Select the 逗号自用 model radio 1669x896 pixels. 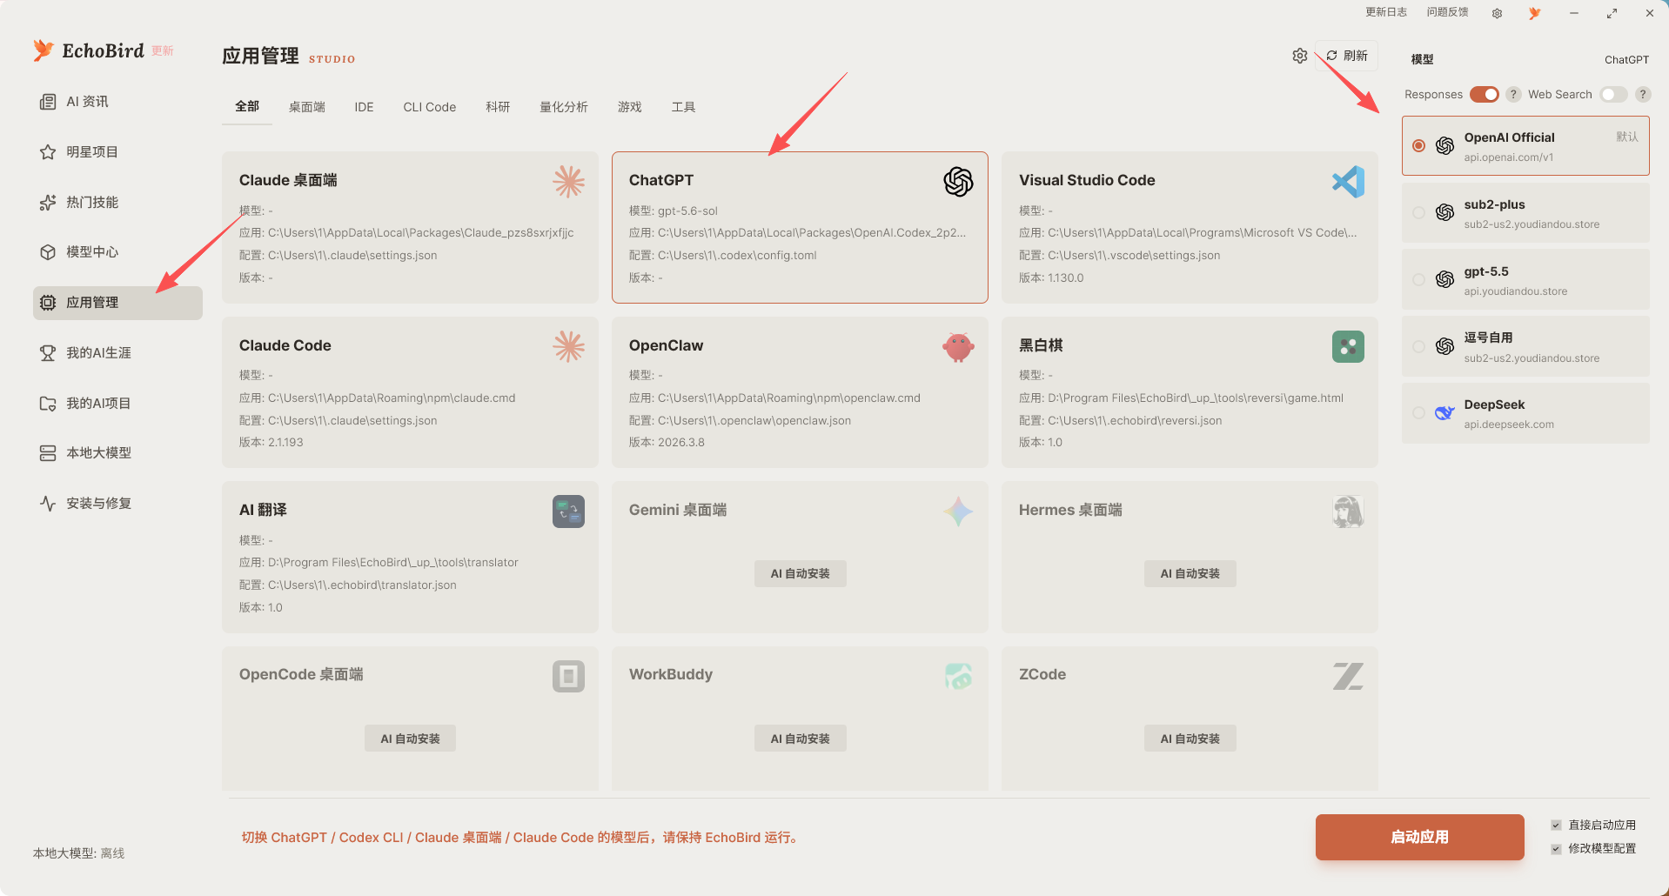[1418, 347]
